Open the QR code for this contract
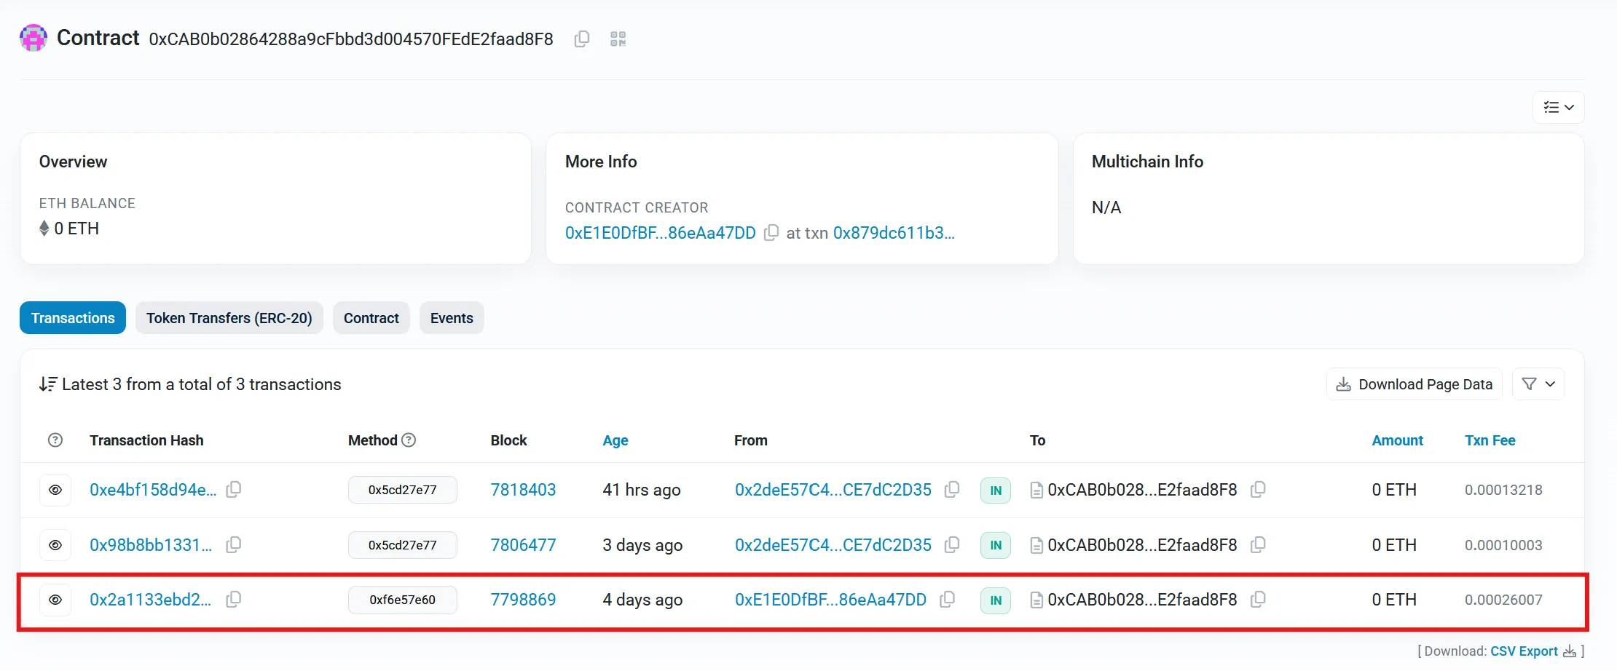Viewport: 1617px width, 671px height. pos(618,39)
